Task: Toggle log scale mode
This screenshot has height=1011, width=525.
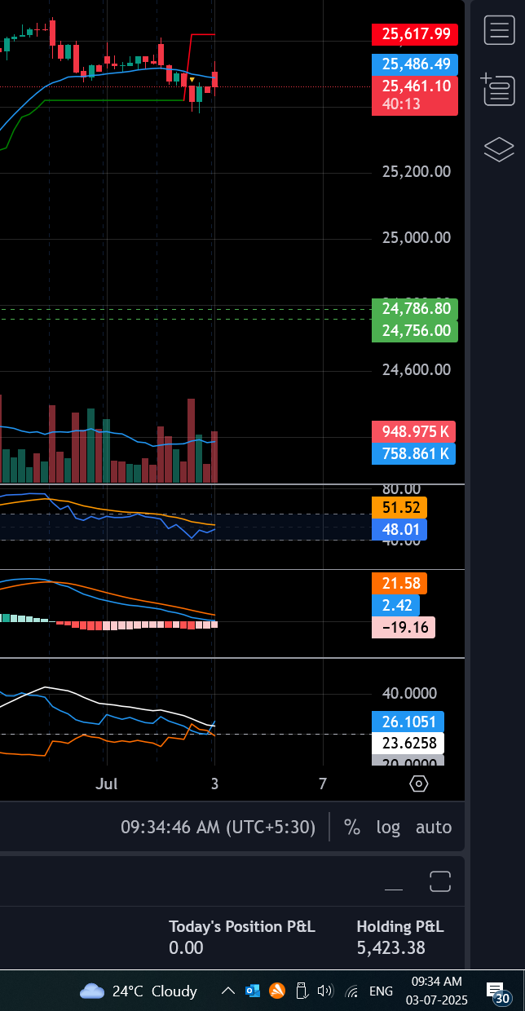Action: click(x=388, y=827)
